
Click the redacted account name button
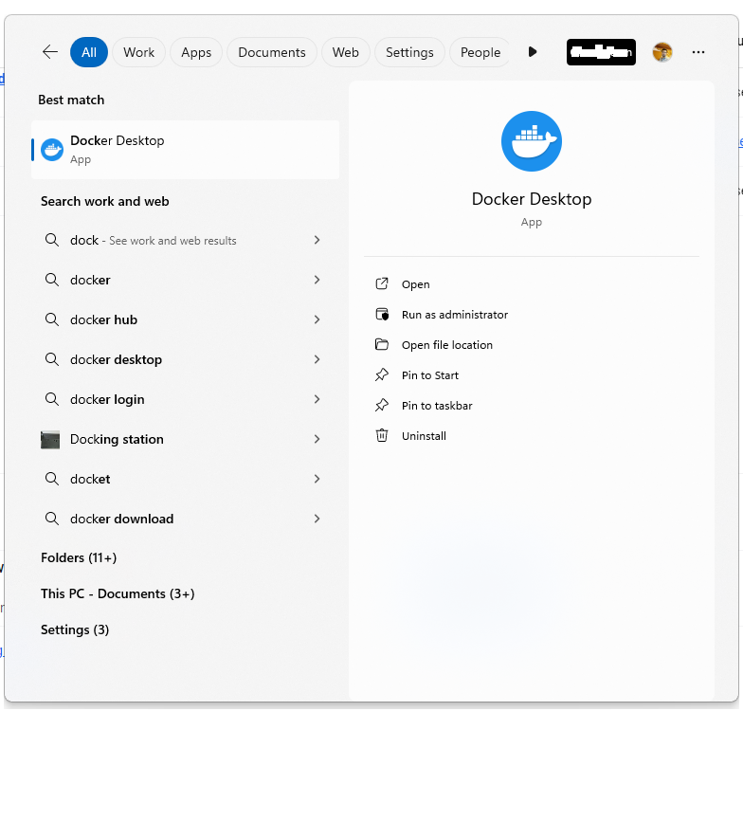601,52
